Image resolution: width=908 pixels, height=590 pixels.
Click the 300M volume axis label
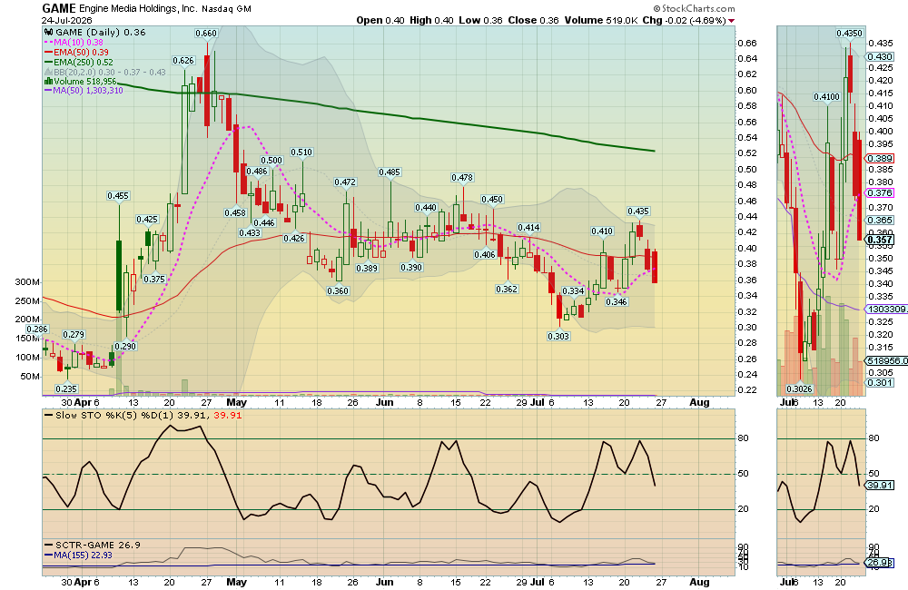tap(27, 282)
